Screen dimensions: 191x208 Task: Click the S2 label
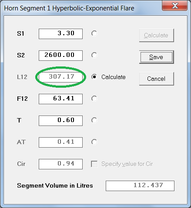pos(21,55)
